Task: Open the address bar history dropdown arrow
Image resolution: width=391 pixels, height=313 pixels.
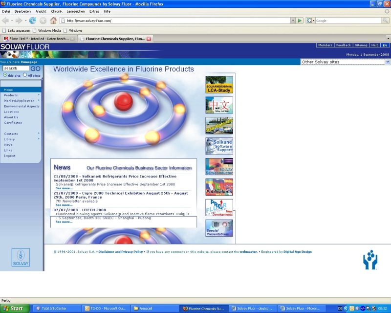Action: pos(293,21)
